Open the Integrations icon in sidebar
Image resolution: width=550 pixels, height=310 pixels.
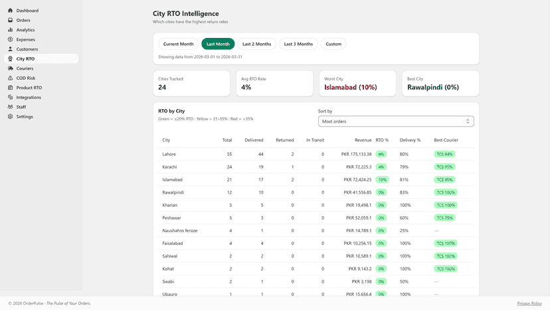point(10,97)
